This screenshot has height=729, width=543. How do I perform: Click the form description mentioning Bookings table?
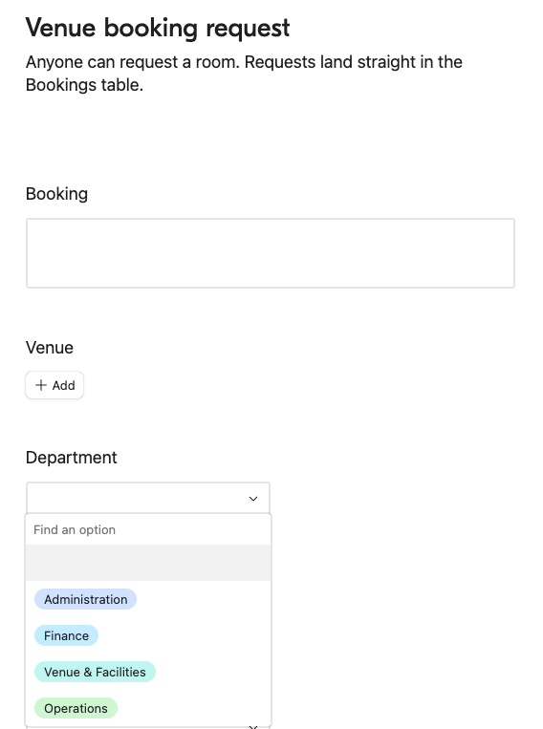(244, 74)
